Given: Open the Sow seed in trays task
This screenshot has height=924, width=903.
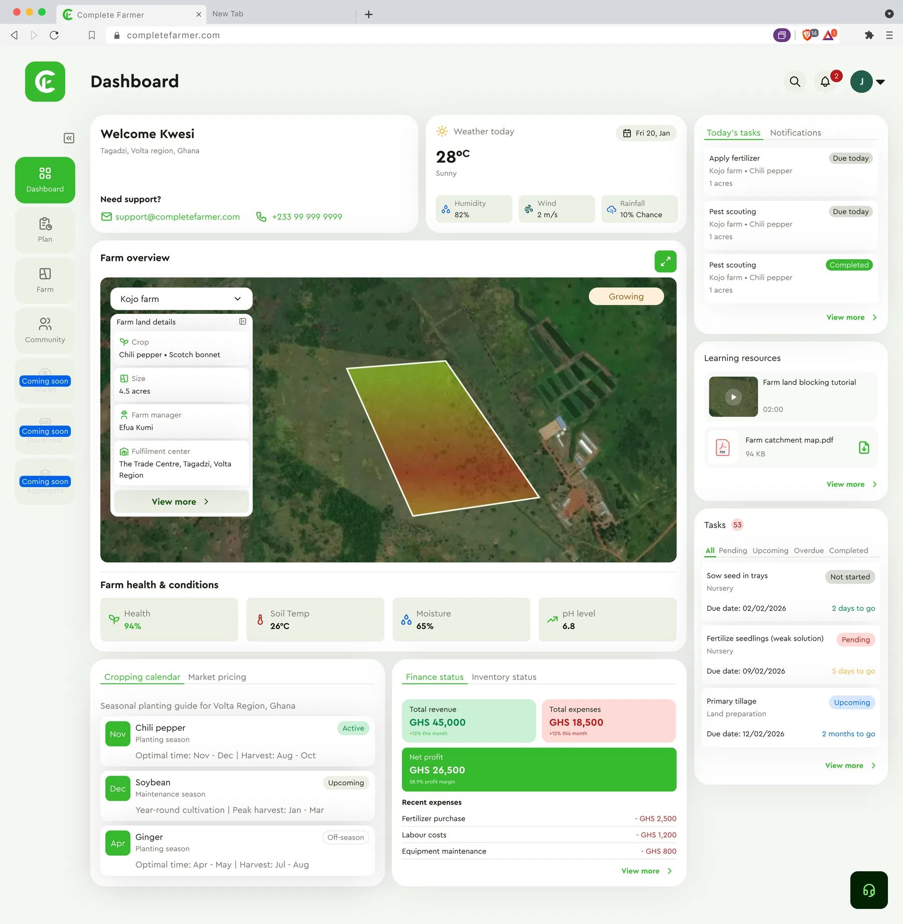Looking at the screenshot, I should (790, 592).
